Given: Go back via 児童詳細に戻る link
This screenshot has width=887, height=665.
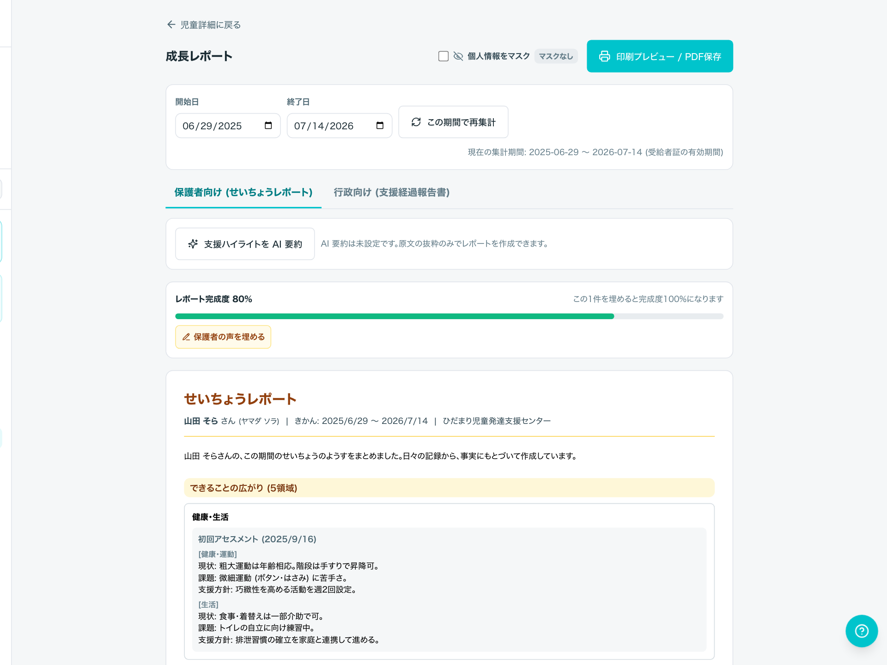Looking at the screenshot, I should 204,24.
